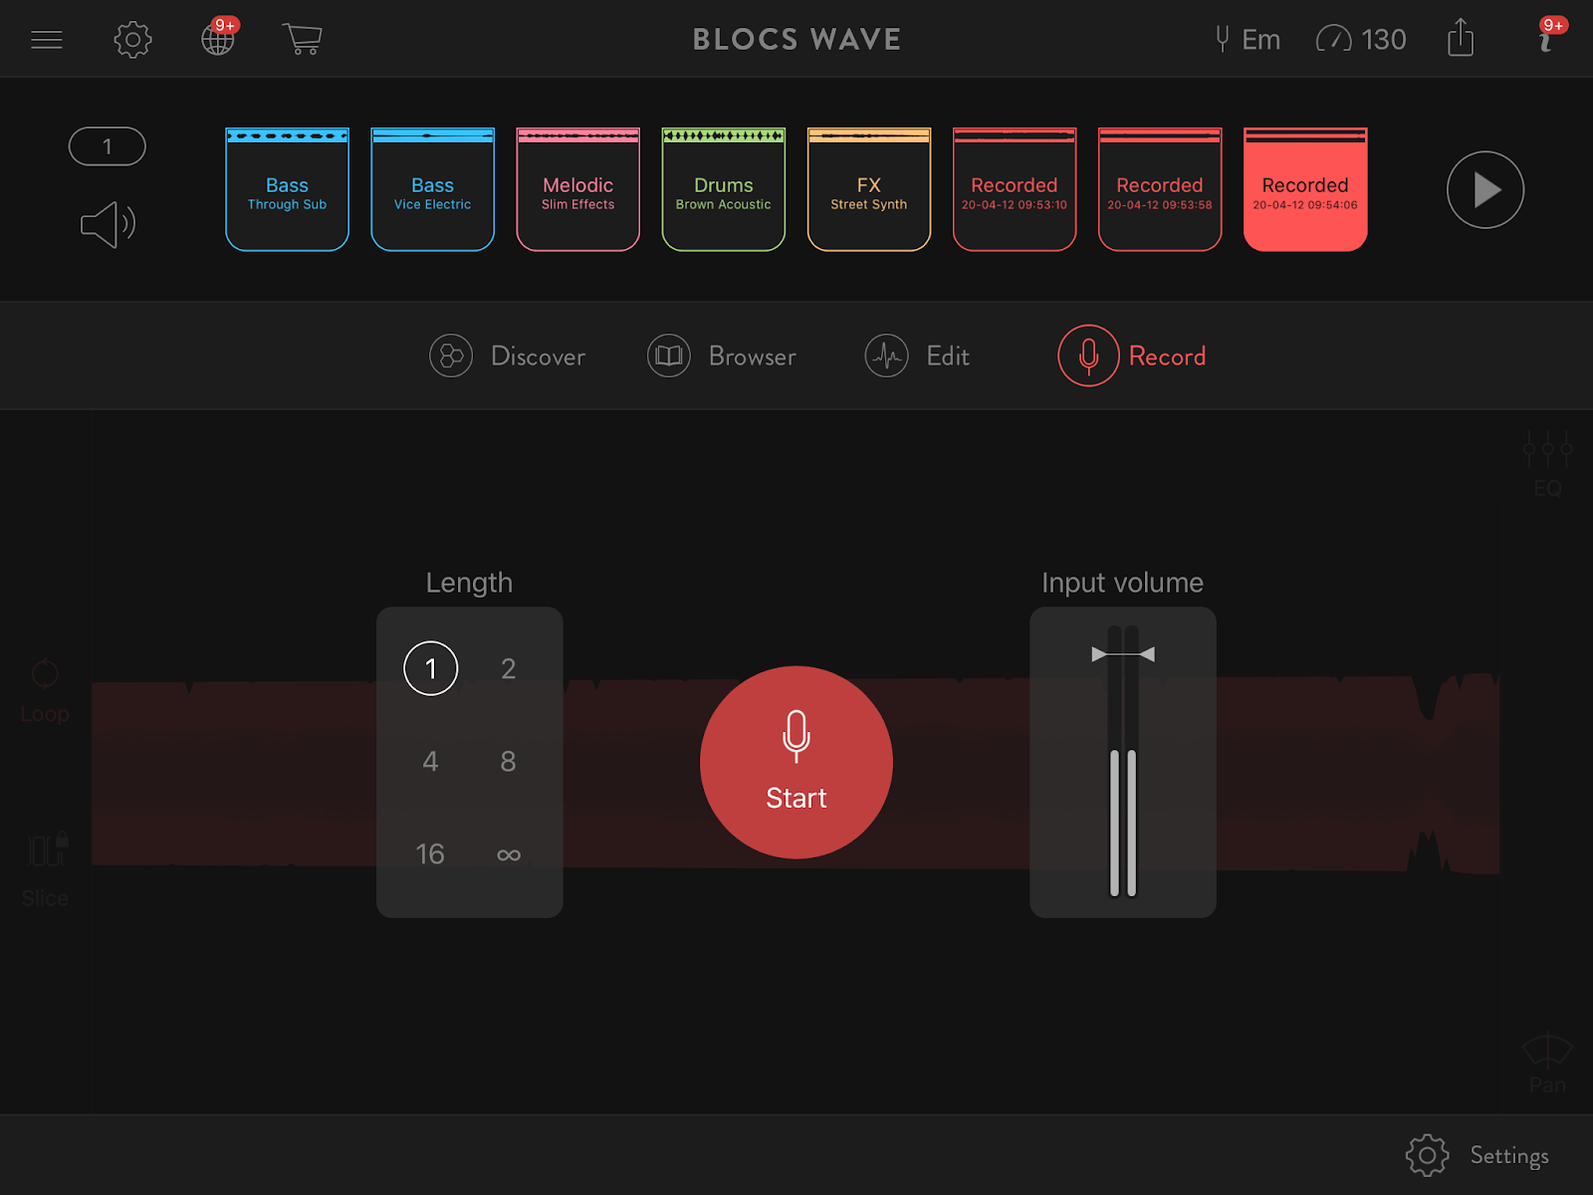
Task: Set recording length to 1 bar
Action: [431, 668]
